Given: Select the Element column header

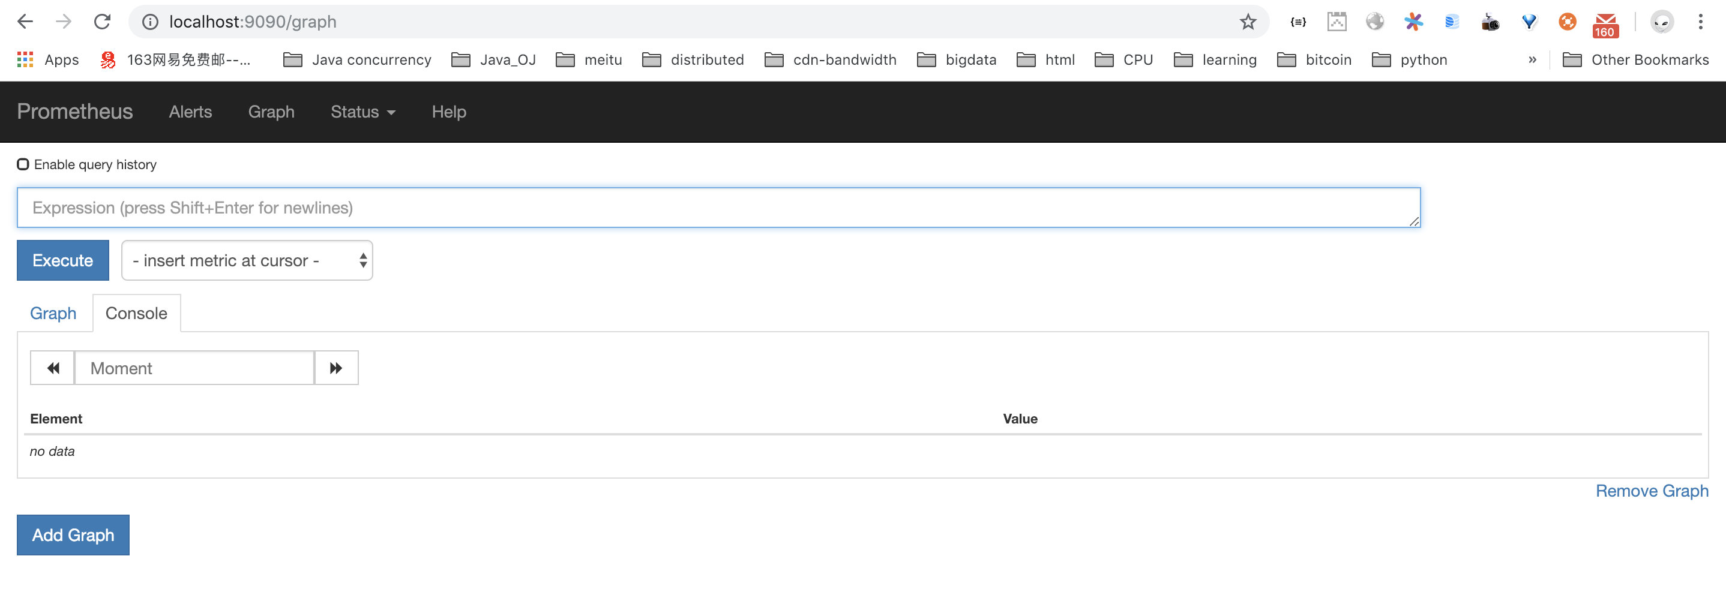Looking at the screenshot, I should pyautogui.click(x=56, y=419).
